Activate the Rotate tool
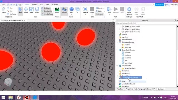Viewport: 178px width, 100px height. point(37,10)
